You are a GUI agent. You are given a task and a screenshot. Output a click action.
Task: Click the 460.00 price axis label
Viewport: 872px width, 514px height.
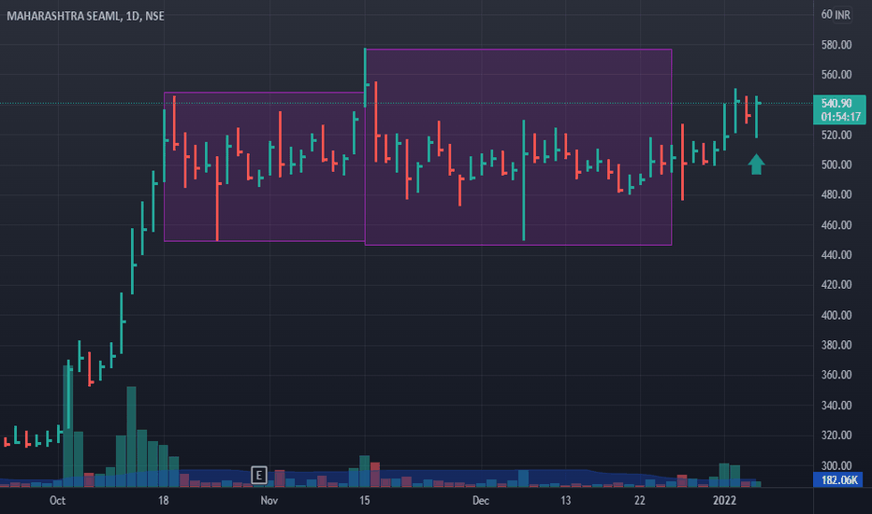(836, 225)
